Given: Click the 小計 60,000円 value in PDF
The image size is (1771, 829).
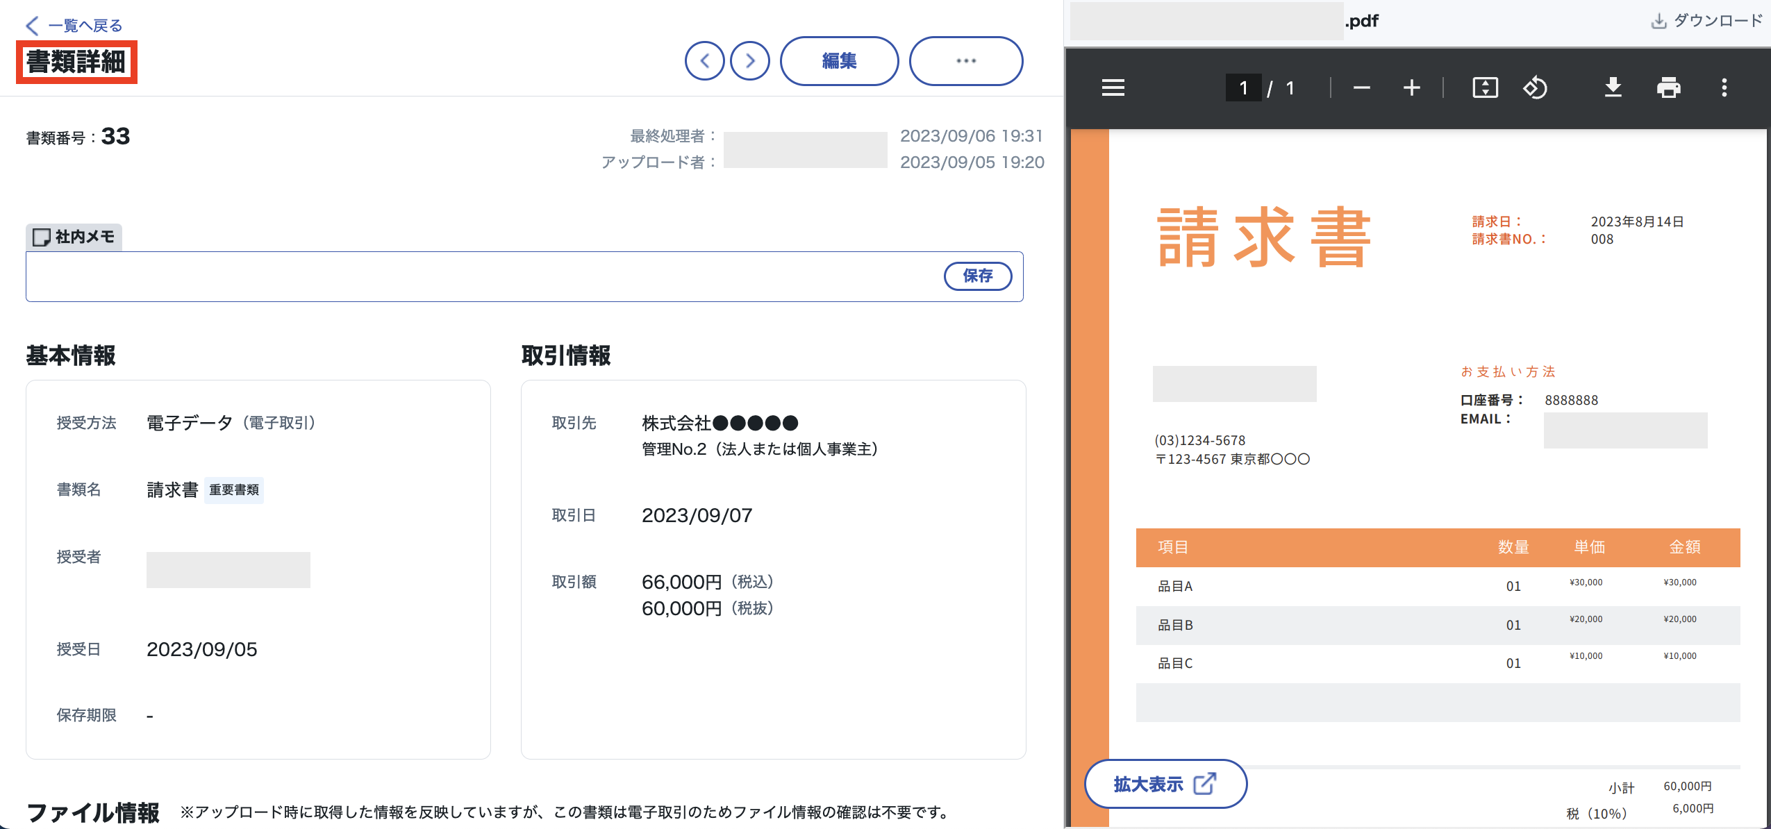Looking at the screenshot, I should (x=1687, y=786).
